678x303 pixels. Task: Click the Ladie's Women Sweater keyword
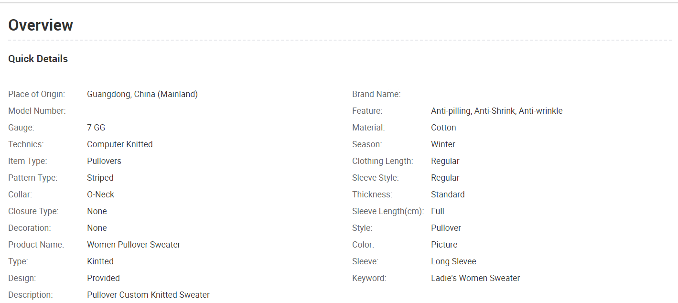pos(475,278)
